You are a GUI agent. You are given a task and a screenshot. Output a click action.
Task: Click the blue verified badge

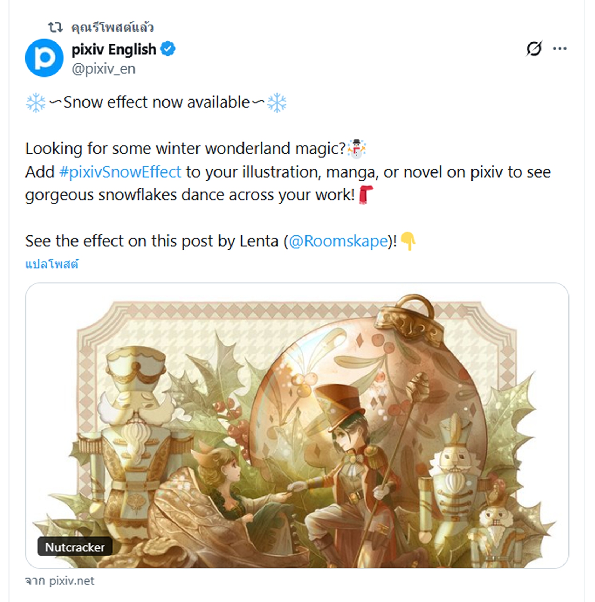pos(168,49)
